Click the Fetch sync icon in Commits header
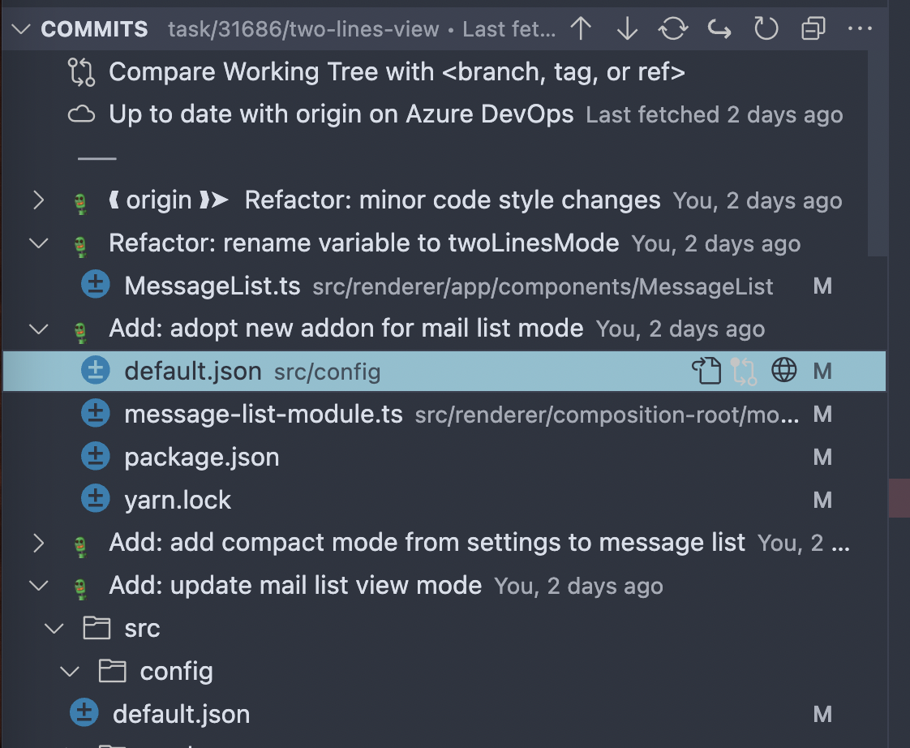The width and height of the screenshot is (910, 748). pos(673,28)
